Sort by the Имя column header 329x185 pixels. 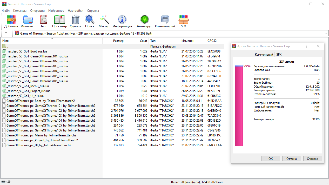52,41
